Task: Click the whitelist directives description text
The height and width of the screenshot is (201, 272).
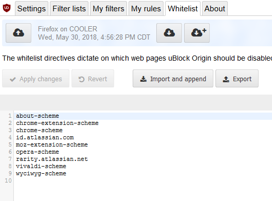Action: pyautogui.click(x=137, y=58)
